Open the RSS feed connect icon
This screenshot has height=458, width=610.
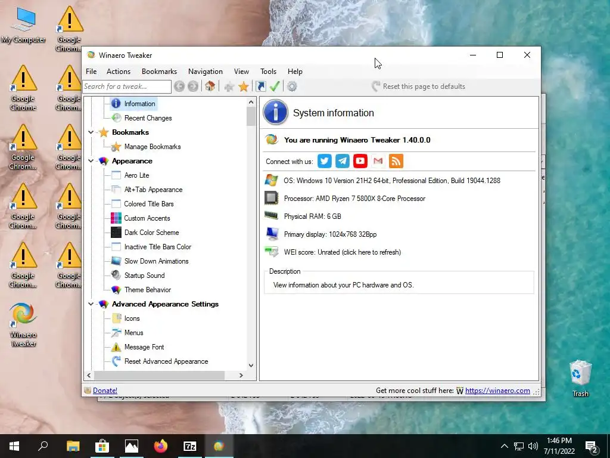tap(396, 161)
